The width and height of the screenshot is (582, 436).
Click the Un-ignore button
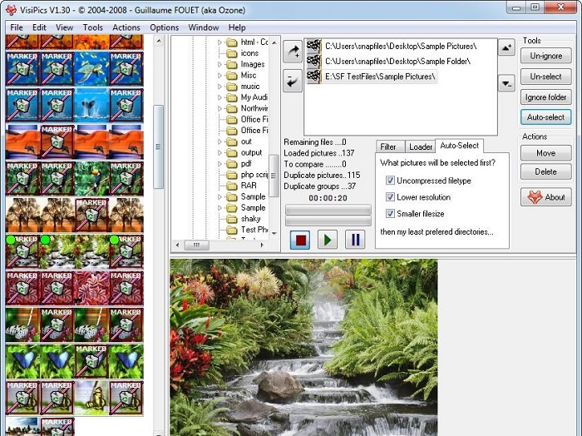[x=546, y=56]
